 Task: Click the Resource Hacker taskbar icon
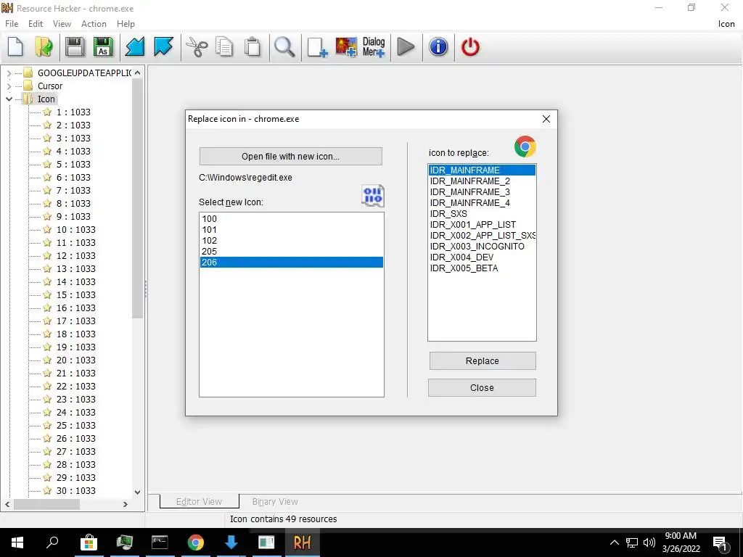tap(303, 542)
